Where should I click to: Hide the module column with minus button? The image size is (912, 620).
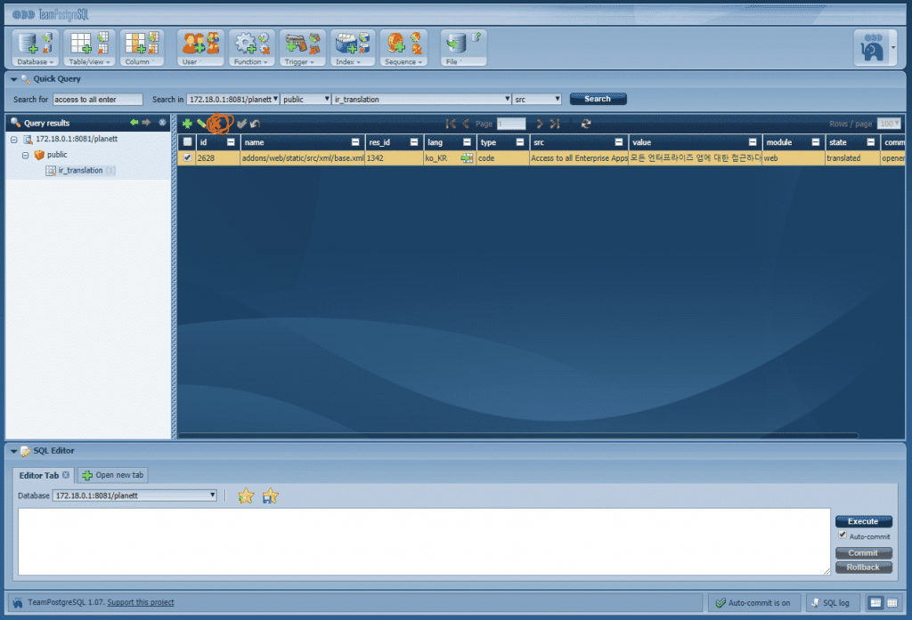point(816,141)
